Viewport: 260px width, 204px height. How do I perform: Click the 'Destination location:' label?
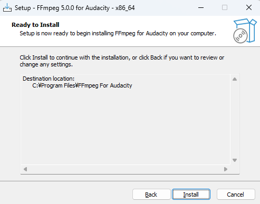coord(49,79)
